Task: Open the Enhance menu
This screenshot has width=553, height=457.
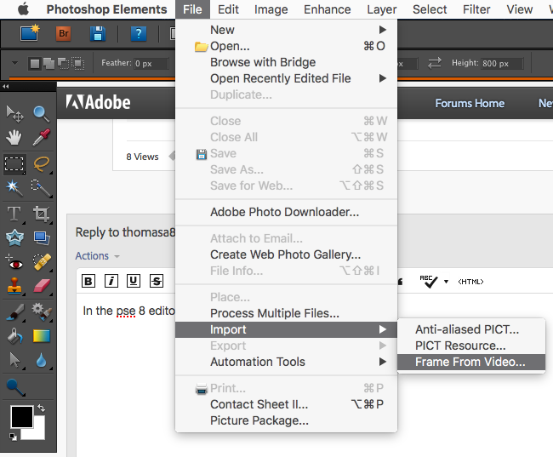Action: point(328,9)
